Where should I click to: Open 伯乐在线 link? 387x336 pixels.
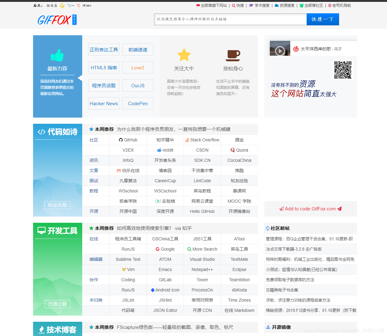pos(128,170)
